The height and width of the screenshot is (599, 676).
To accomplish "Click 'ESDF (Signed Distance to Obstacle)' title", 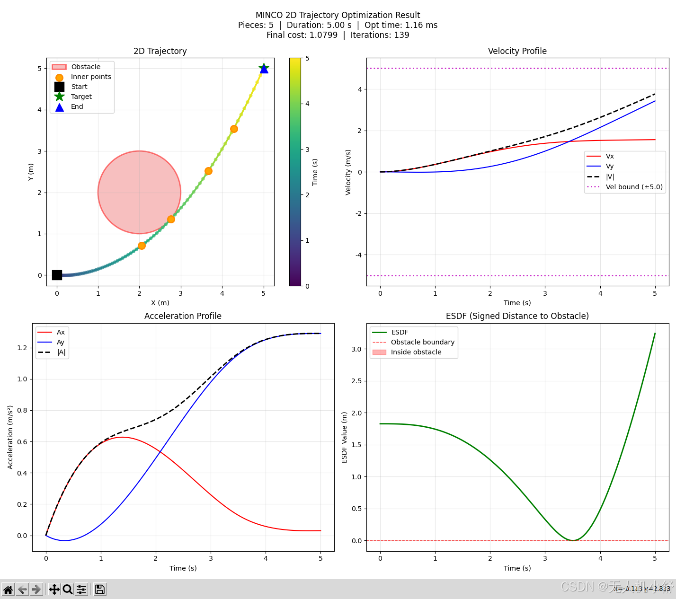I will point(517,316).
